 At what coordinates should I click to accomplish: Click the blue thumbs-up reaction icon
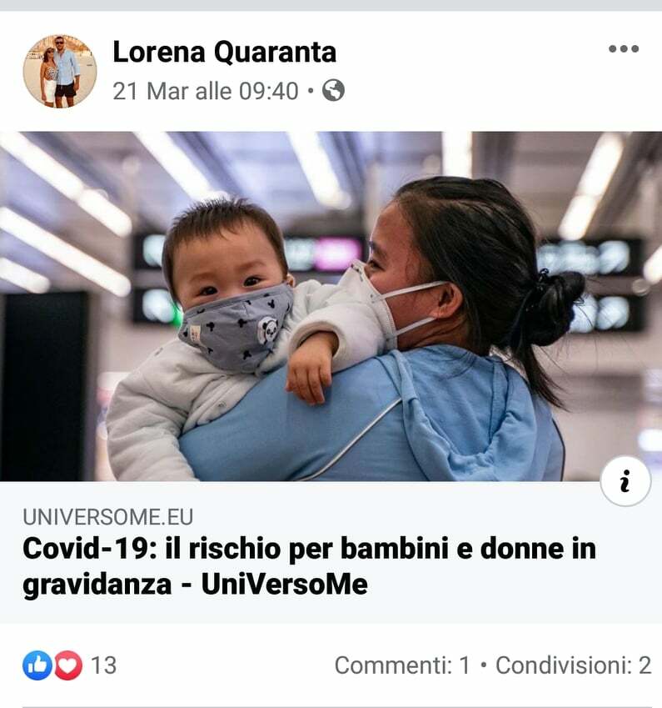point(37,665)
